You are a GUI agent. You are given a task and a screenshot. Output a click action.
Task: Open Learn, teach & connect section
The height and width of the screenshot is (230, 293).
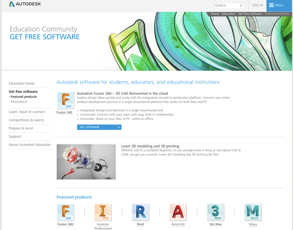click(27, 112)
